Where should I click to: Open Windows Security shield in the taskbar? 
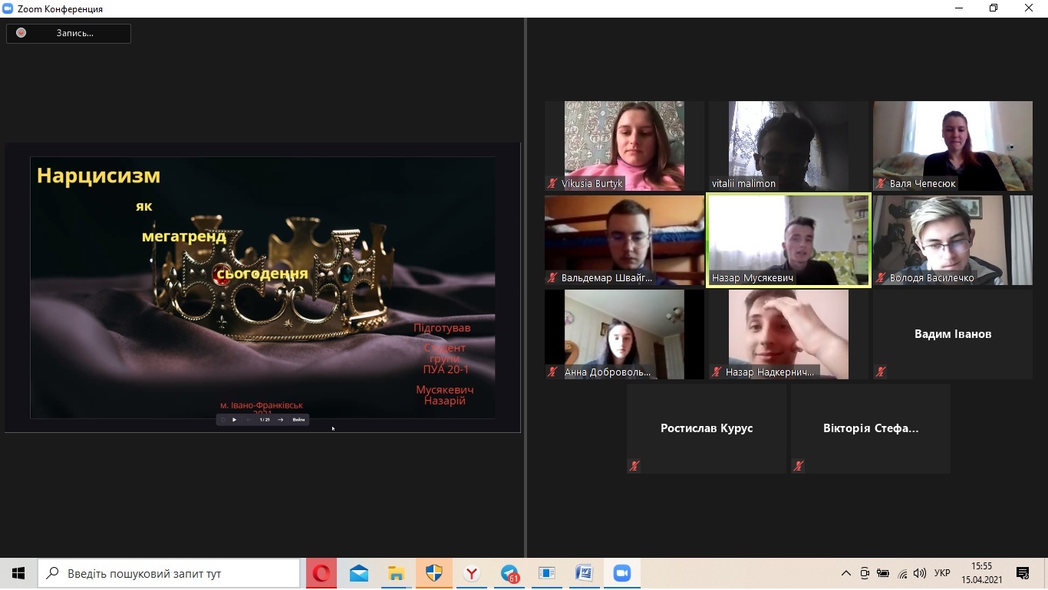[434, 573]
